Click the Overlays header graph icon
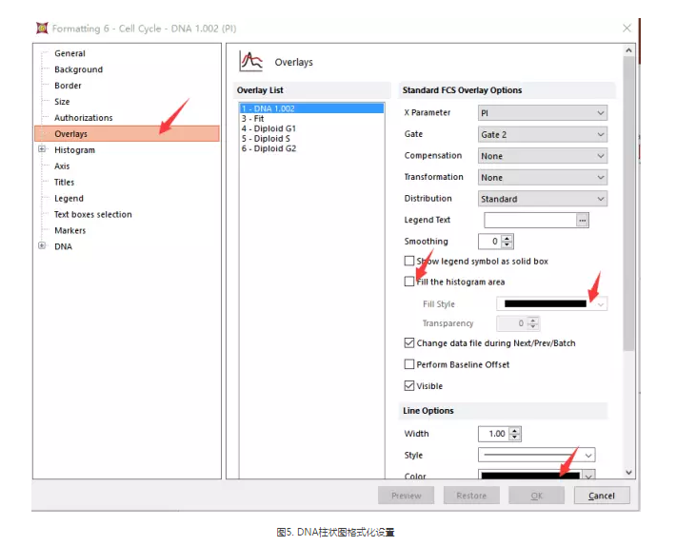The height and width of the screenshot is (546, 676). 250,62
